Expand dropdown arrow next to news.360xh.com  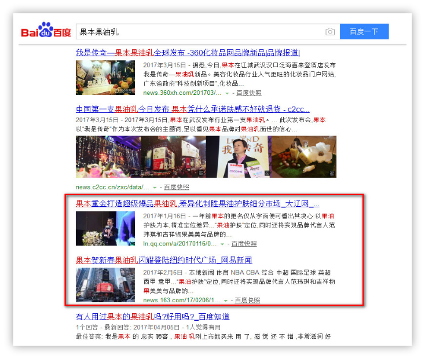coord(227,93)
